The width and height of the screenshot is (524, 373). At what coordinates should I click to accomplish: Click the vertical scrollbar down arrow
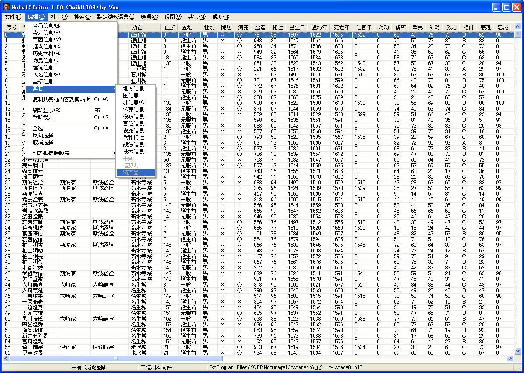(518, 351)
